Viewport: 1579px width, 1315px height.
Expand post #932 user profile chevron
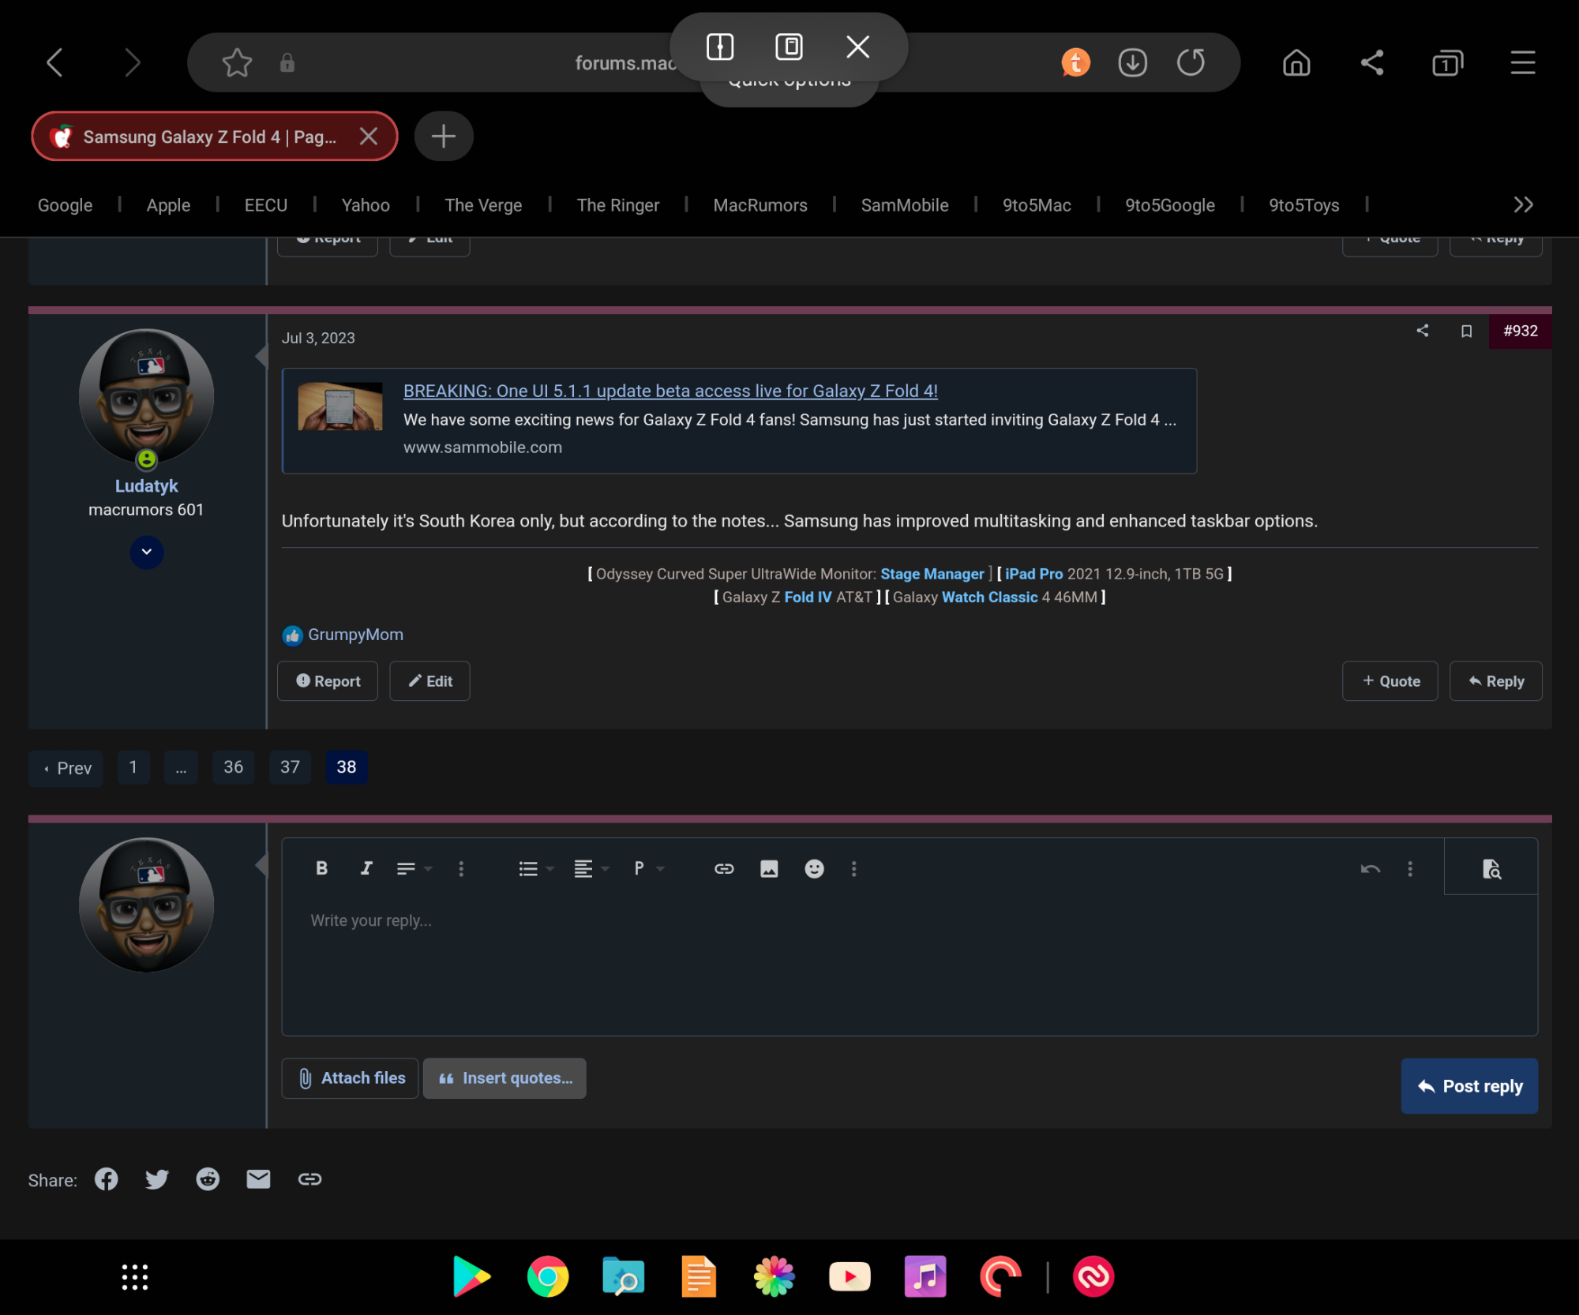point(145,551)
